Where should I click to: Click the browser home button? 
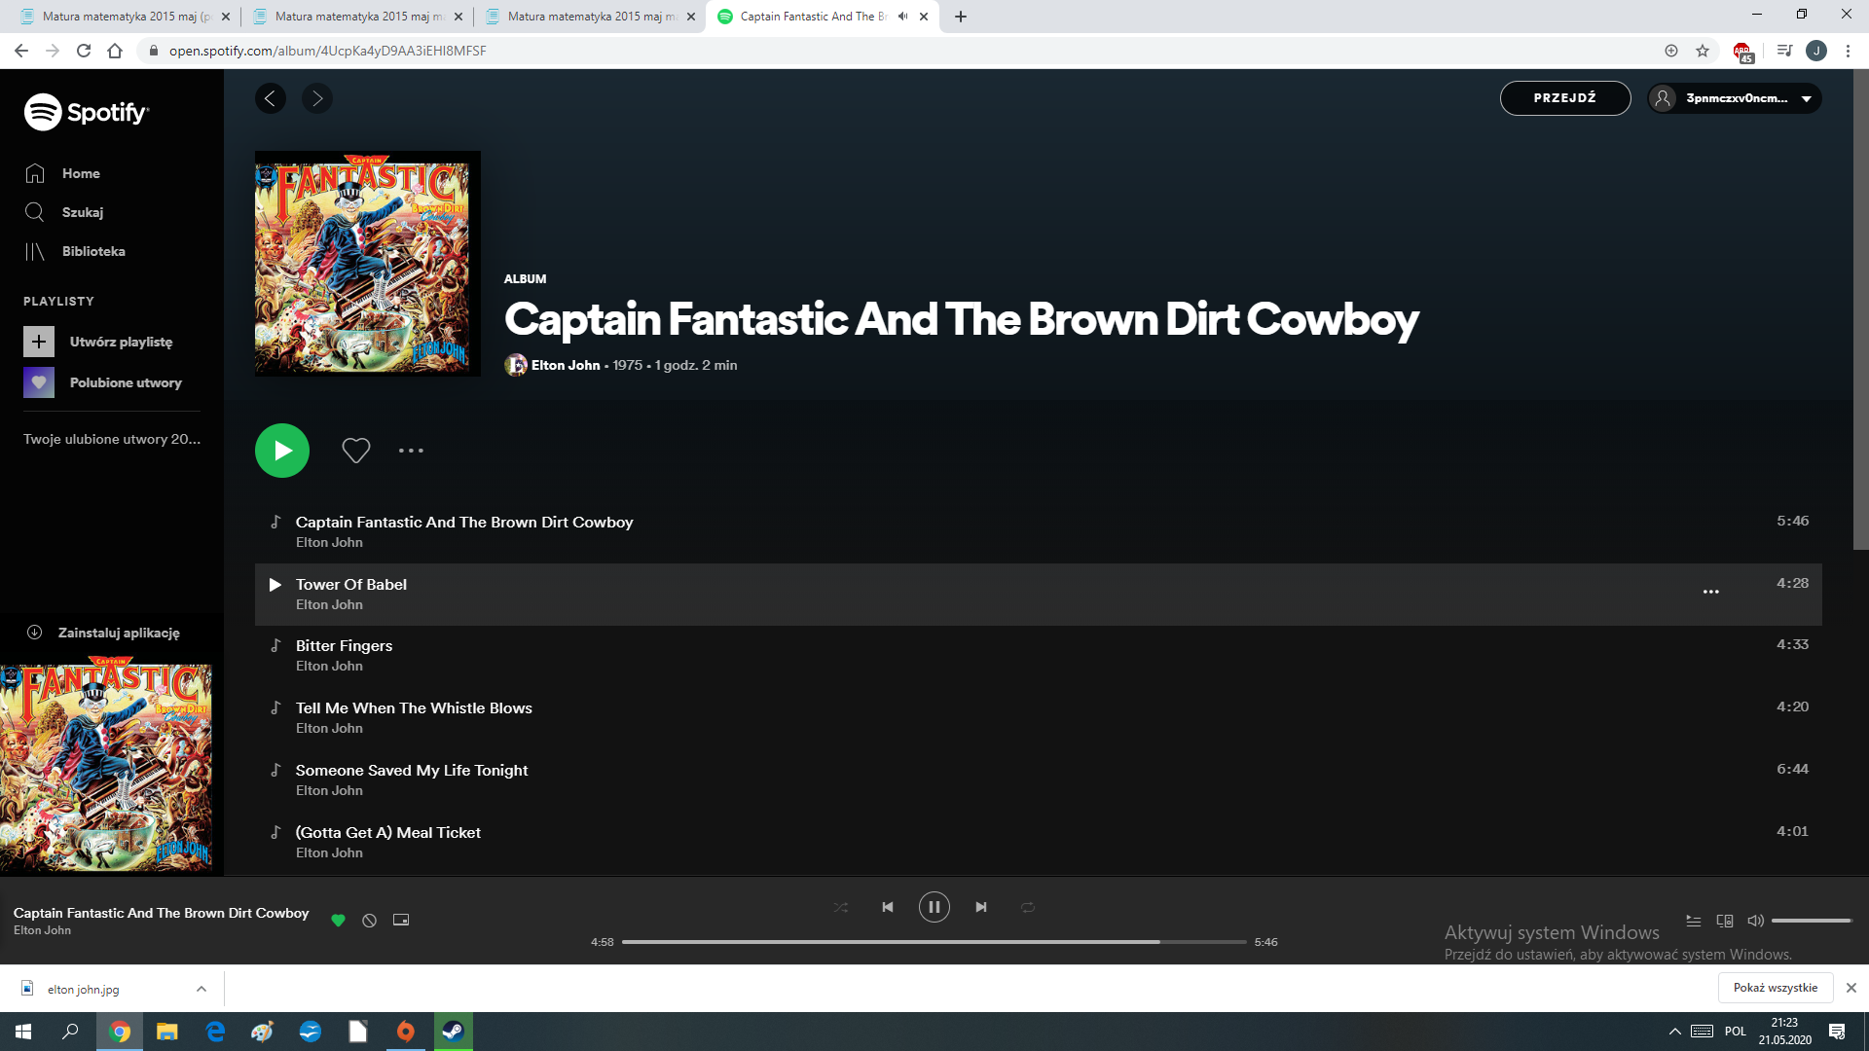point(115,51)
